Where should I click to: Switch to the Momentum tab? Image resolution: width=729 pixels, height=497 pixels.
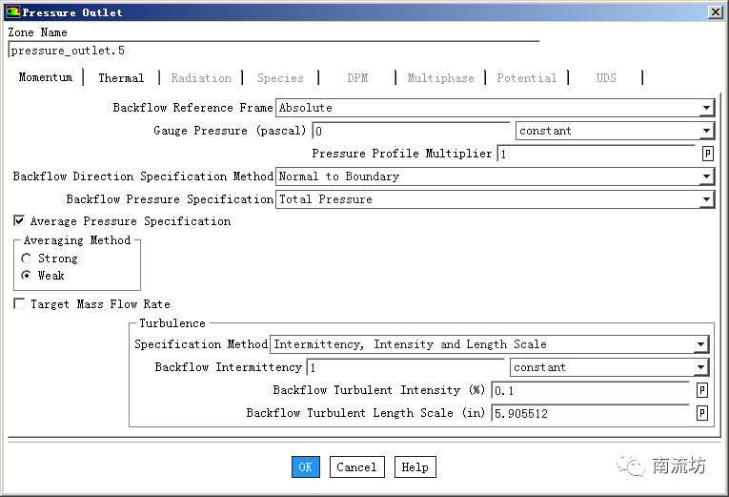(x=45, y=77)
